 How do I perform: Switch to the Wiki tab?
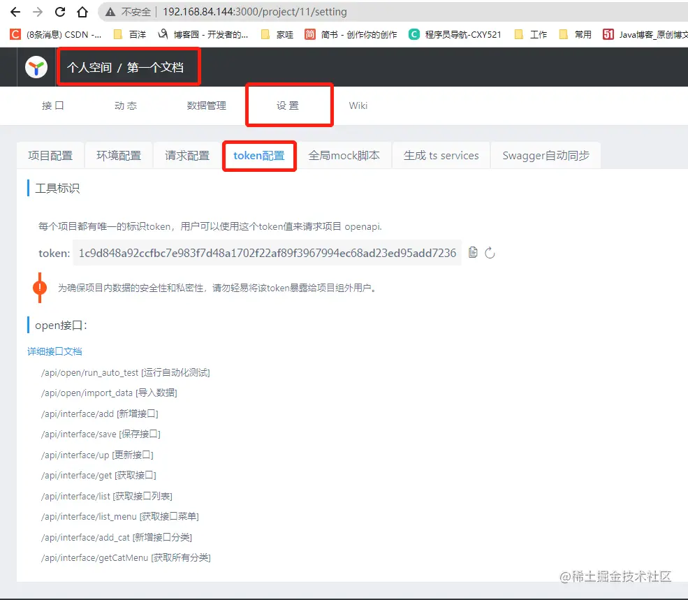tap(358, 105)
